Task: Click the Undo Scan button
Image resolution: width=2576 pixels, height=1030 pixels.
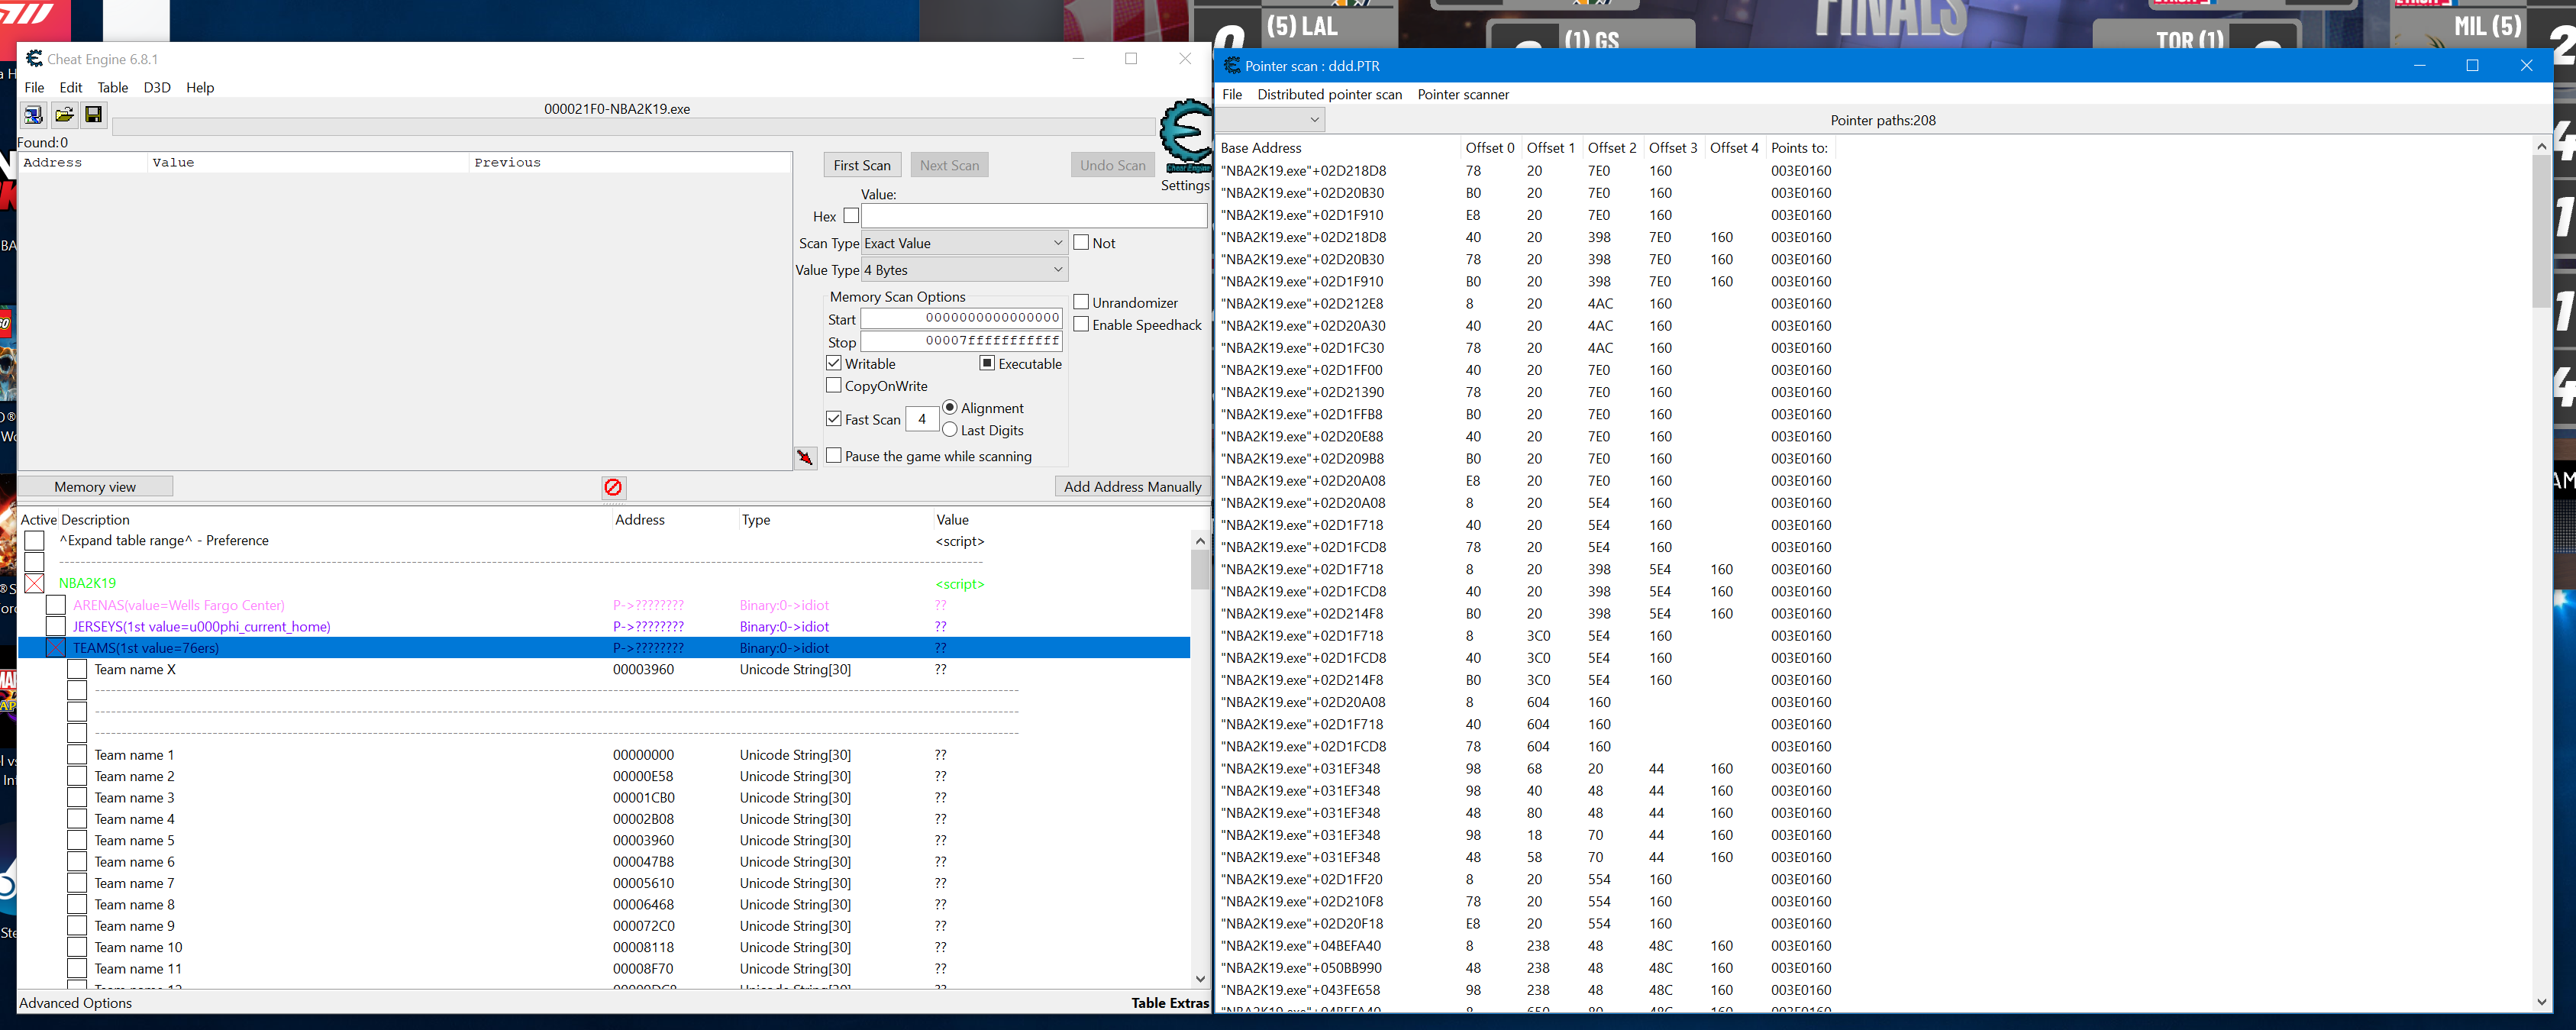Action: click(x=1113, y=165)
